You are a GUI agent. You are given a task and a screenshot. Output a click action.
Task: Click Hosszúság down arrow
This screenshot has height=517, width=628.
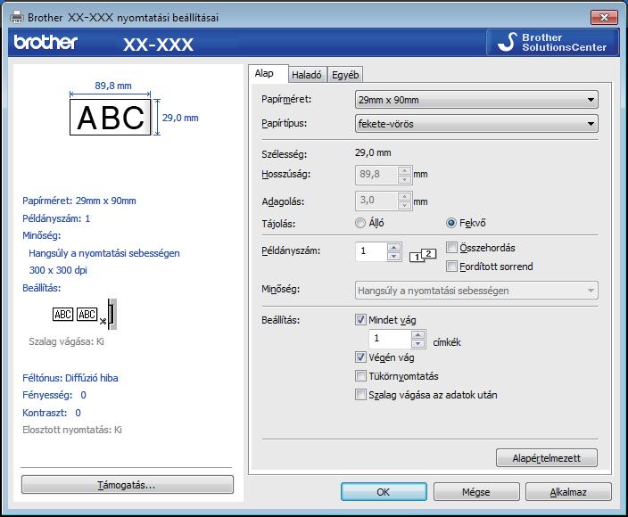[x=404, y=179]
